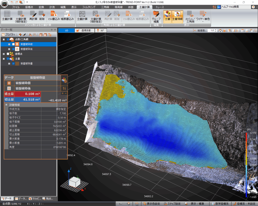Select 3D view tab
Screen dimensions: 258x206
[x=67, y=30]
